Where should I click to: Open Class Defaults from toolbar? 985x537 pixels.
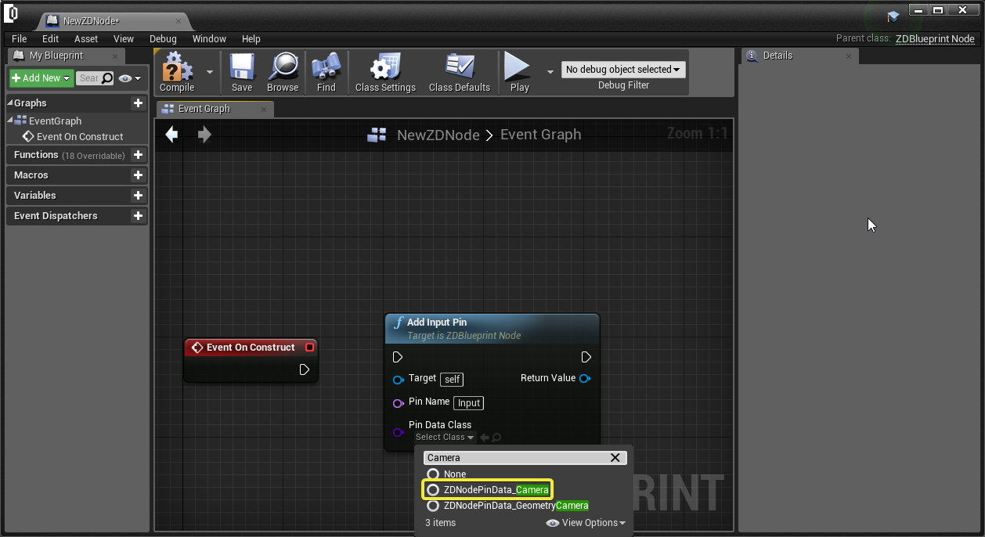(459, 67)
